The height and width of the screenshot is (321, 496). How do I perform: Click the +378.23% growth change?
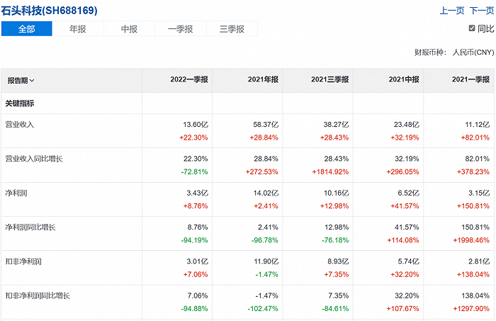(473, 171)
